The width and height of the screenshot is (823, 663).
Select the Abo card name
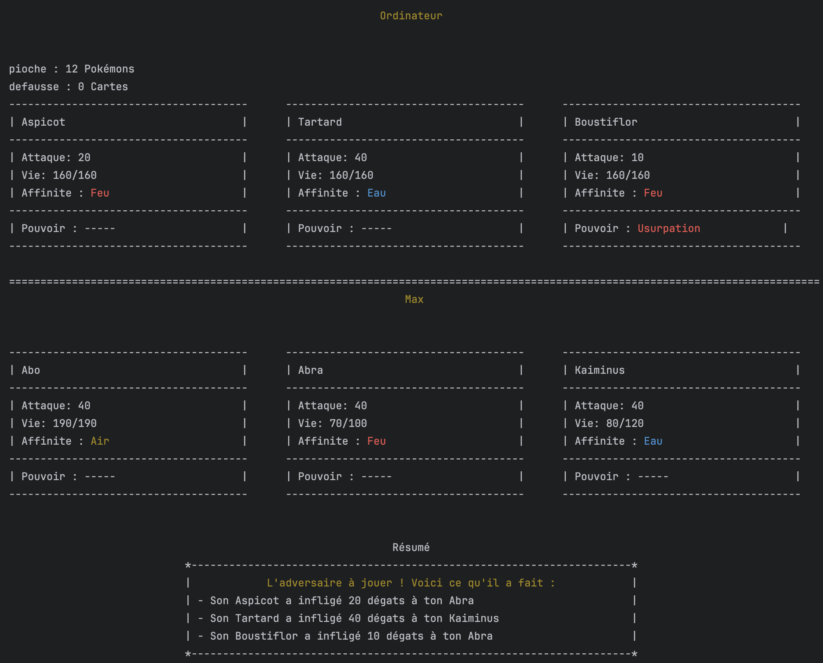click(x=31, y=370)
